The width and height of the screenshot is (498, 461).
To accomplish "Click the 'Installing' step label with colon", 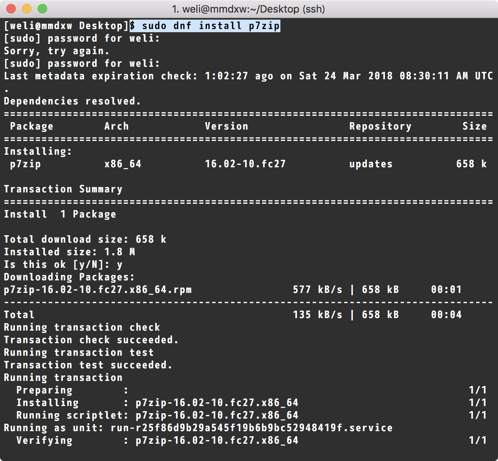I will tap(73, 403).
